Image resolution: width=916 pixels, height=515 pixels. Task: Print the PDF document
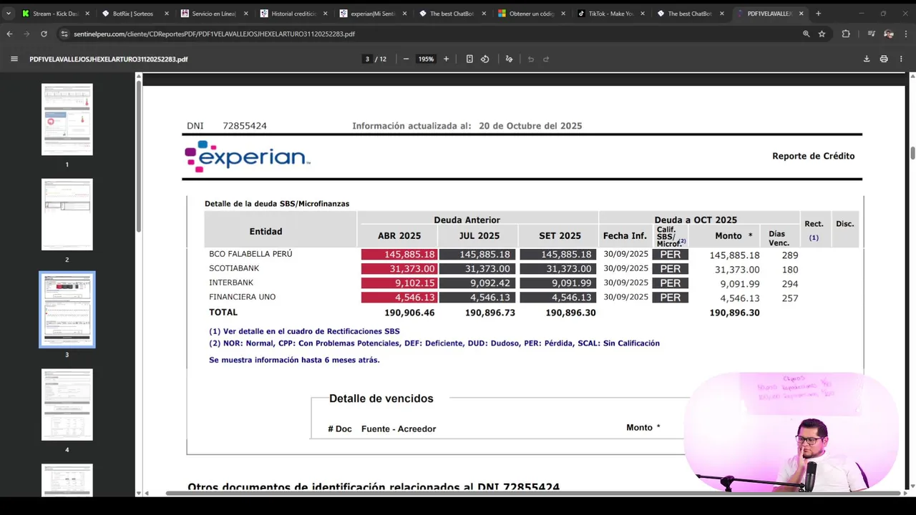click(x=884, y=59)
